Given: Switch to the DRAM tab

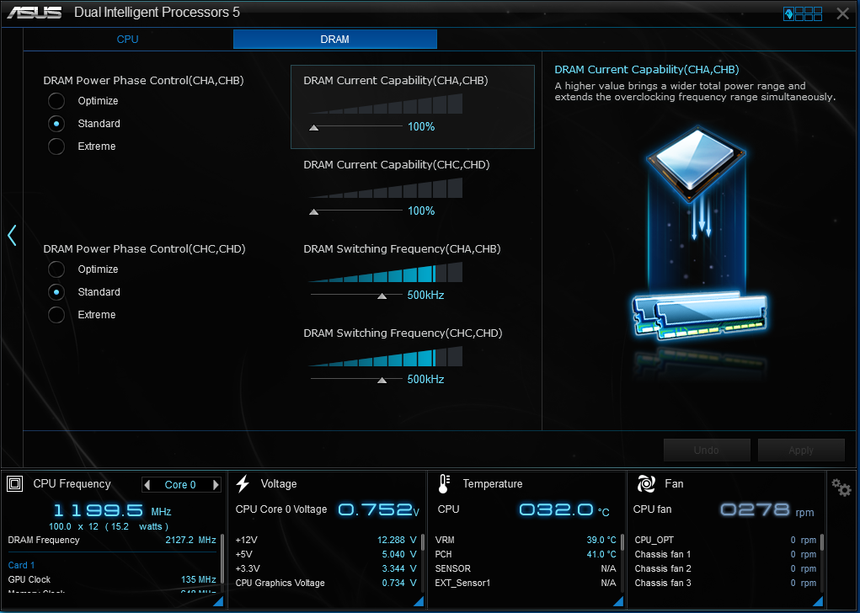Looking at the screenshot, I should coord(335,40).
